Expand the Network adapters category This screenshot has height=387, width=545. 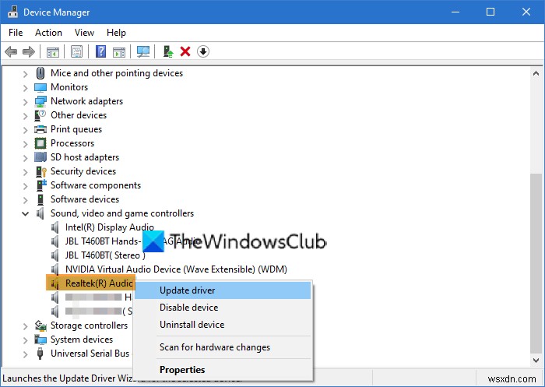(26, 101)
